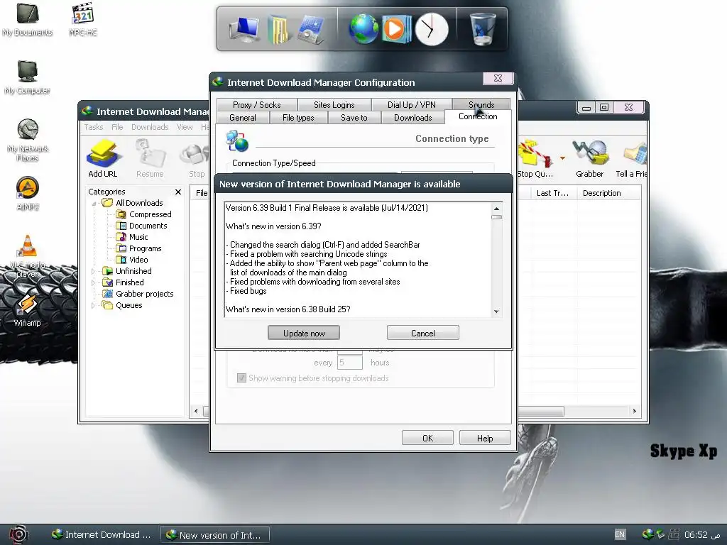Open Save to tab
The image size is (727, 545).
354,118
